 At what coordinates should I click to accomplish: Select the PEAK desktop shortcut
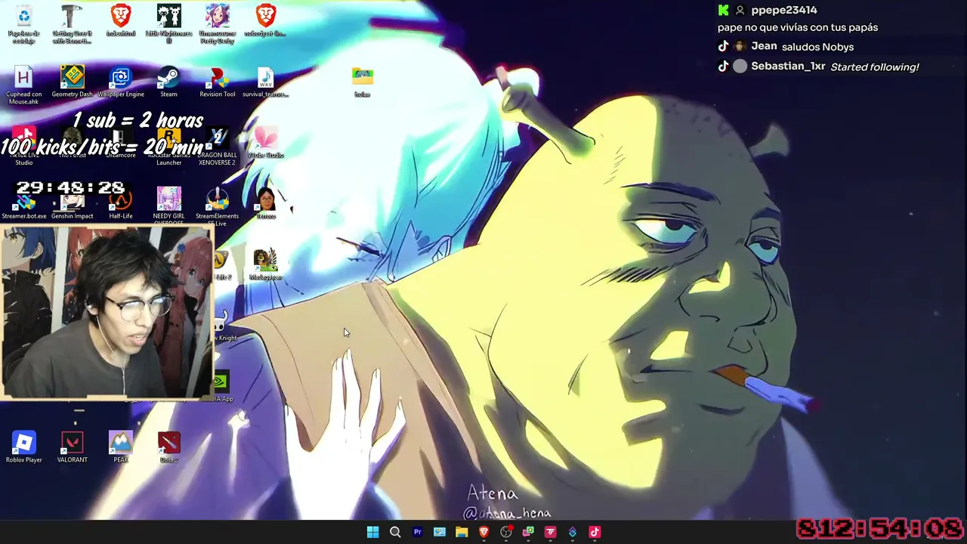tap(121, 447)
